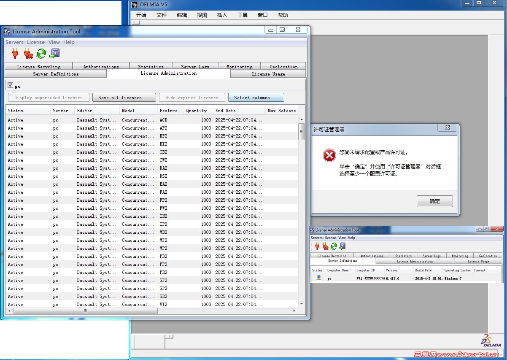Click the vertical scrollbar thumb of license list
Viewport: 507px width, 360px height.
point(301,131)
